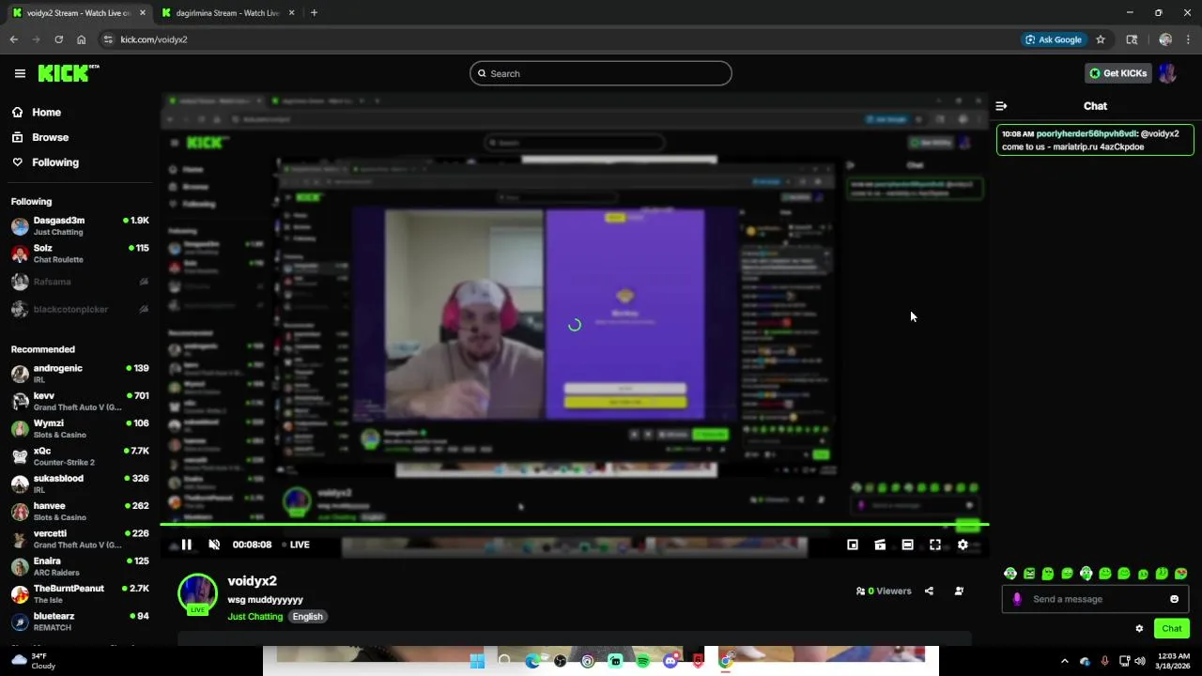The width and height of the screenshot is (1202, 676).
Task: Click the Ask Google button
Action: tap(1054, 39)
